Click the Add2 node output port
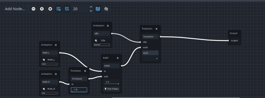 (x=122, y=66)
